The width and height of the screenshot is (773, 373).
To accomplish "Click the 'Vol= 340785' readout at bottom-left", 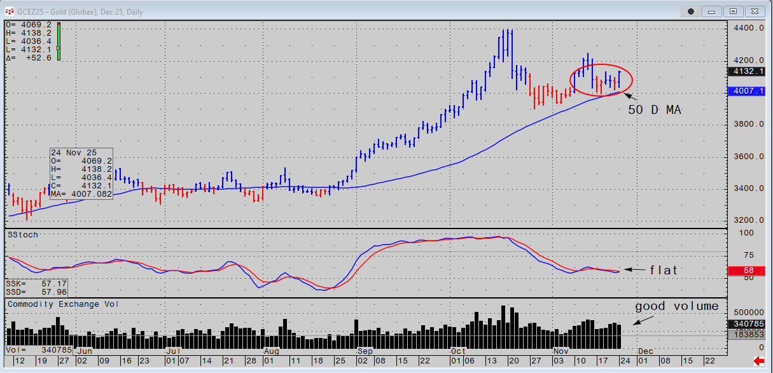I will 38,349.
